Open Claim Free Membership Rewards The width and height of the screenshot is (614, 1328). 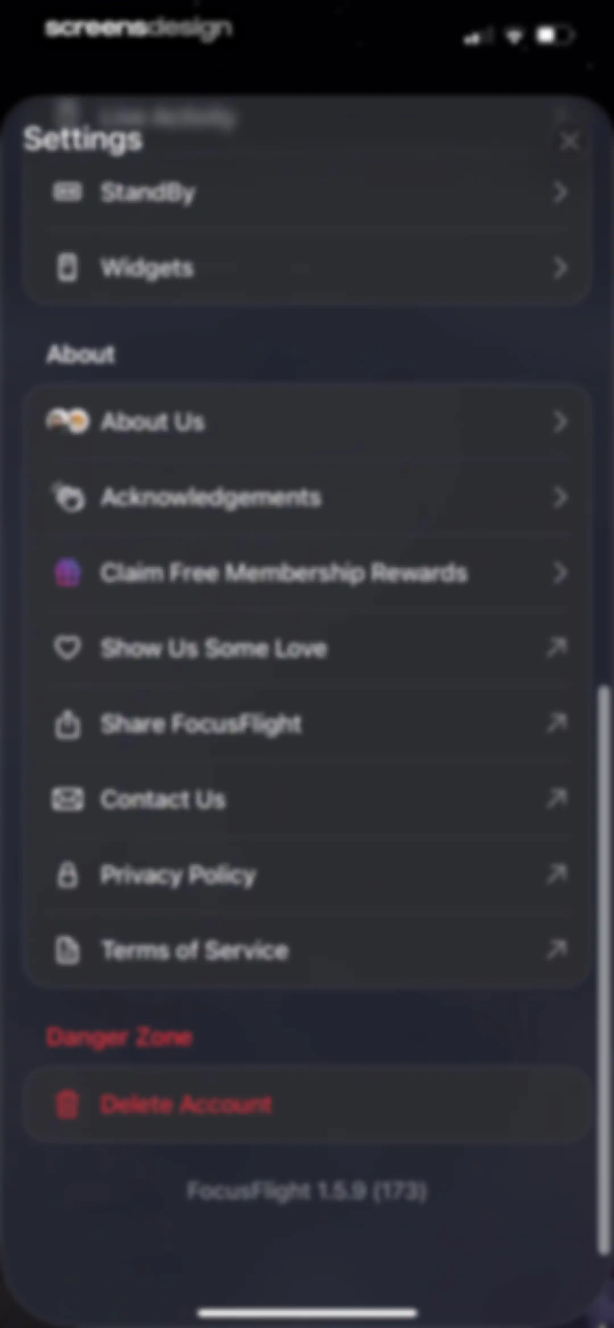307,572
